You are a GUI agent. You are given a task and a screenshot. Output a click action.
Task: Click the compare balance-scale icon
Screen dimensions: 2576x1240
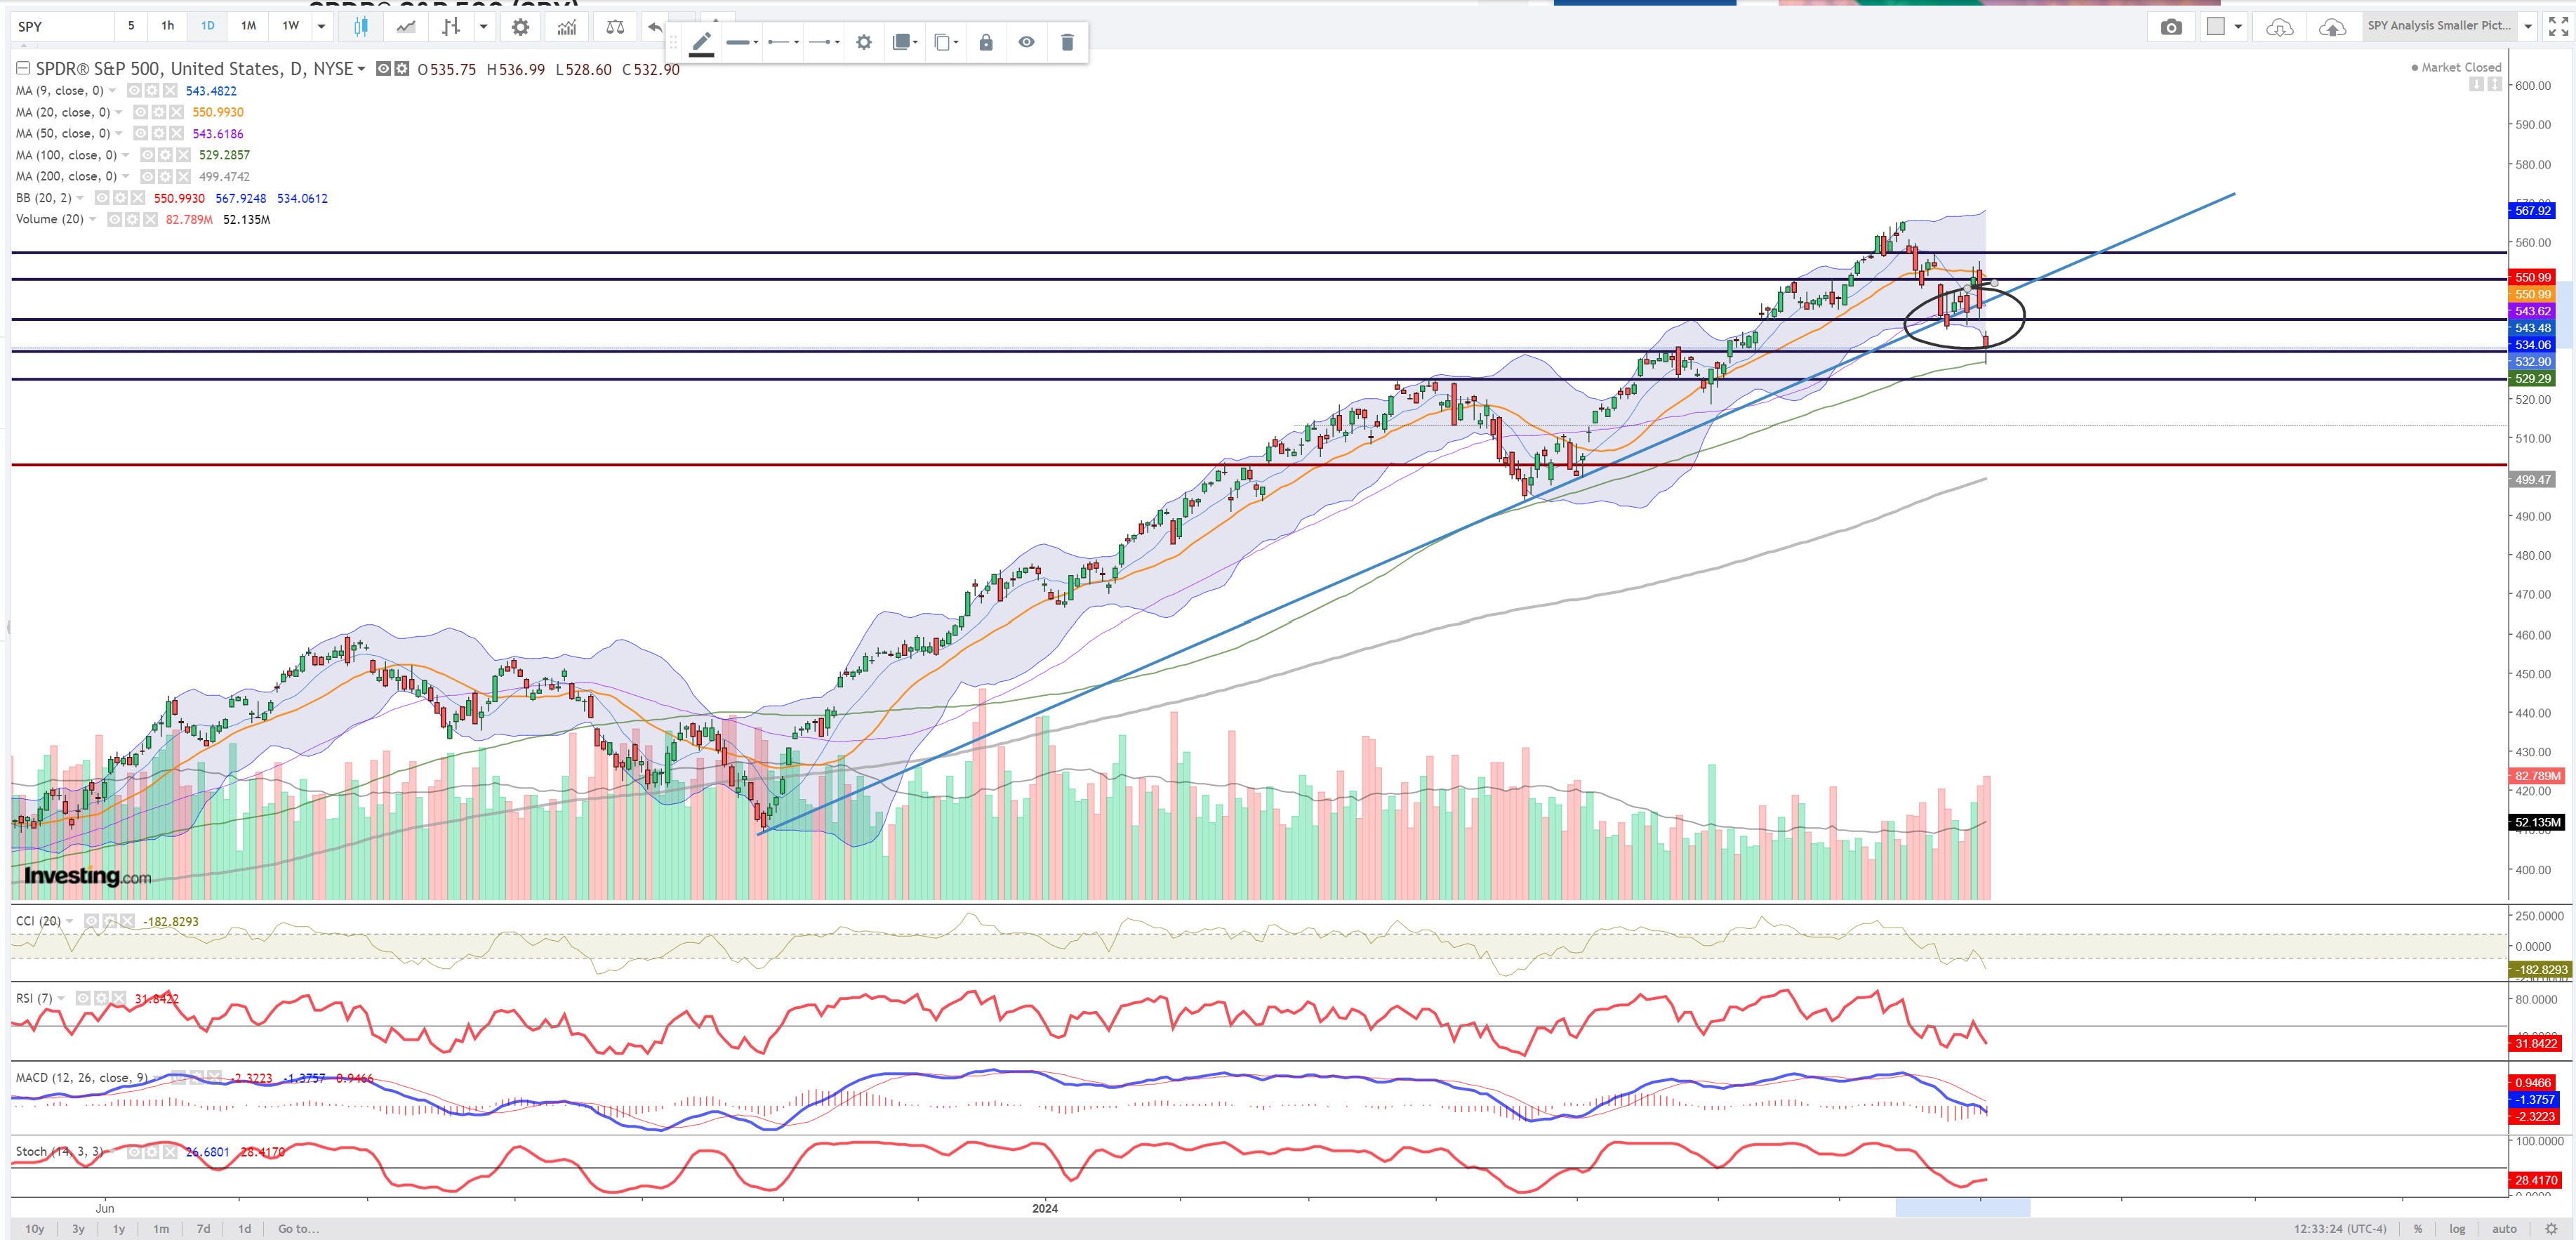615,27
